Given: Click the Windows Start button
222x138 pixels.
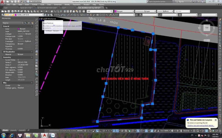Looking at the screenshot, I should pyautogui.click(x=4, y=135).
